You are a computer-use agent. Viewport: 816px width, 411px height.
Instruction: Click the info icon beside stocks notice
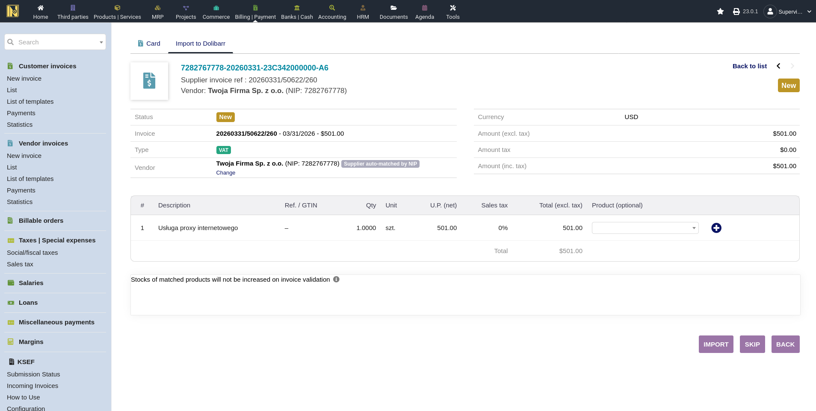336,280
